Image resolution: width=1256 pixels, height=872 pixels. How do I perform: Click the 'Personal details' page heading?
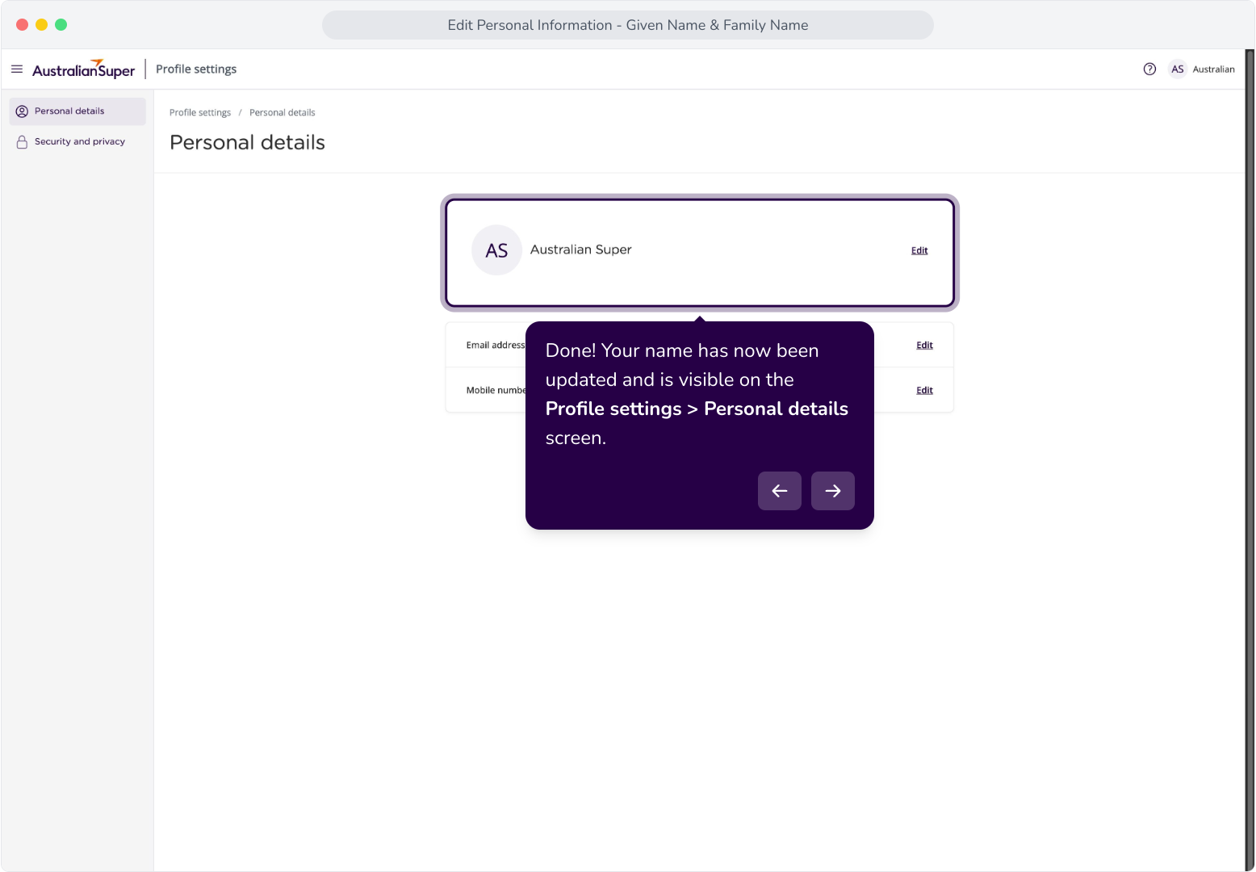point(247,143)
